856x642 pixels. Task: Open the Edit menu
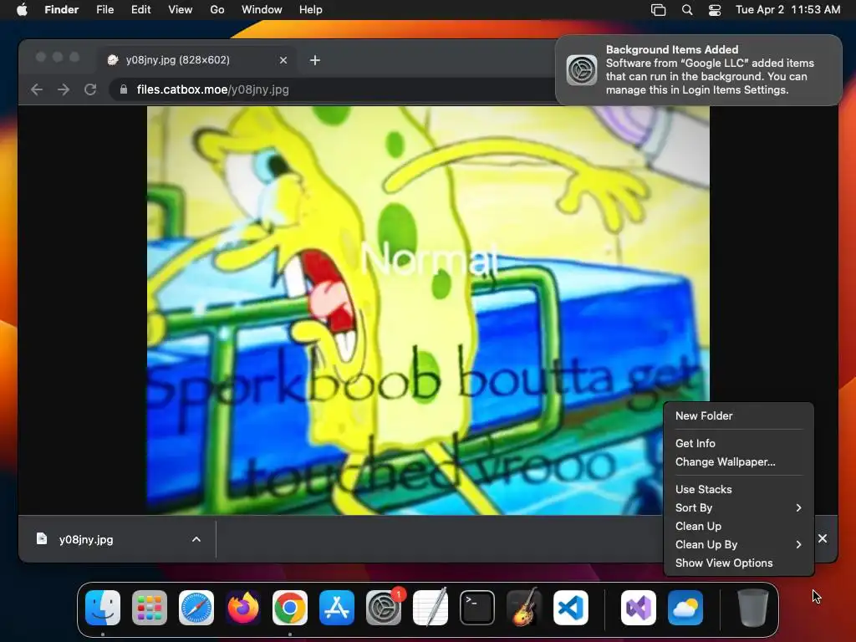[140, 10]
